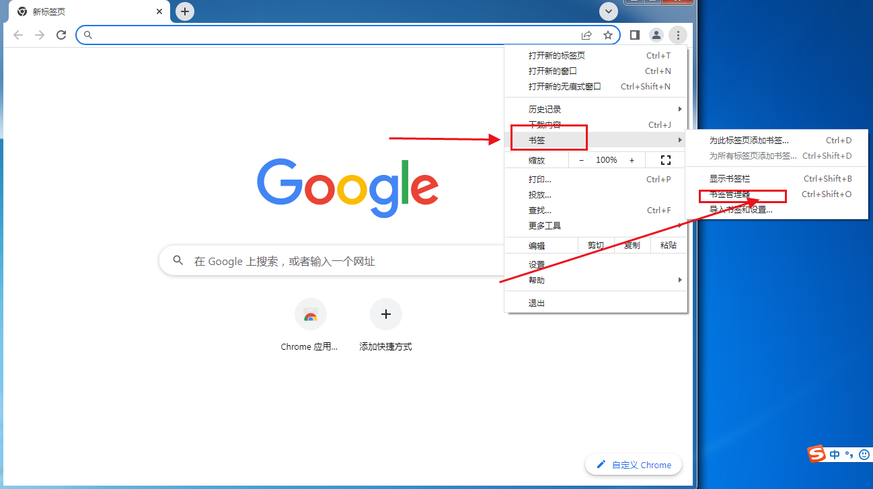Select 退出 to quit Chrome

[596, 303]
